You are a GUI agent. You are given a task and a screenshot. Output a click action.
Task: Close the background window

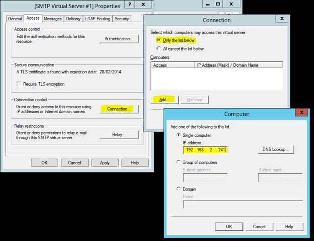pyautogui.click(x=231, y=4)
